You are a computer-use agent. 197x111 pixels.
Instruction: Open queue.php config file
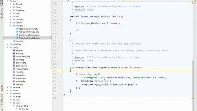[20, 75]
